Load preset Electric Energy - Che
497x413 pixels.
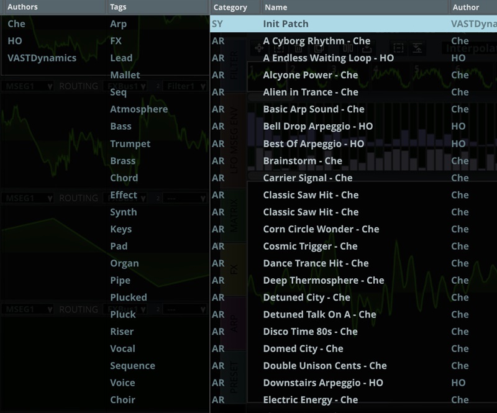coord(311,401)
